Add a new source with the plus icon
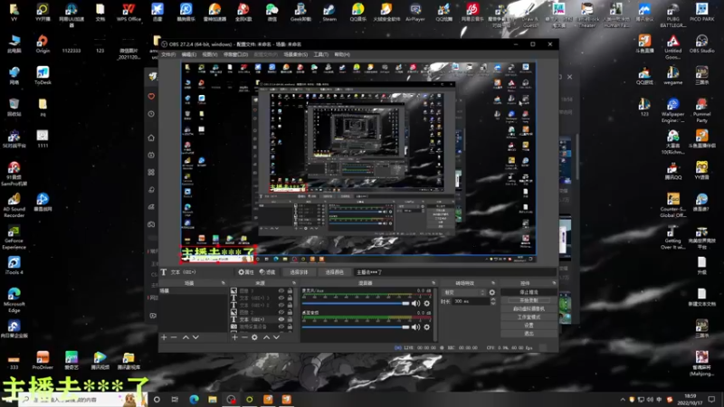 click(234, 337)
